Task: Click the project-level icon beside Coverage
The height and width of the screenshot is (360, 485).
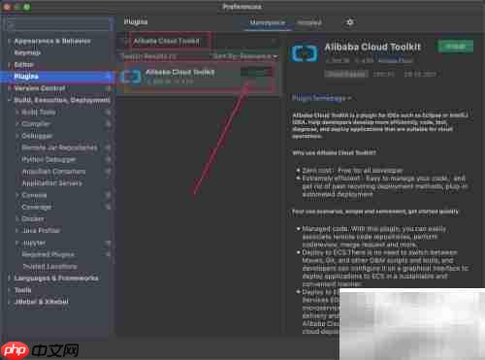Action: coord(108,207)
